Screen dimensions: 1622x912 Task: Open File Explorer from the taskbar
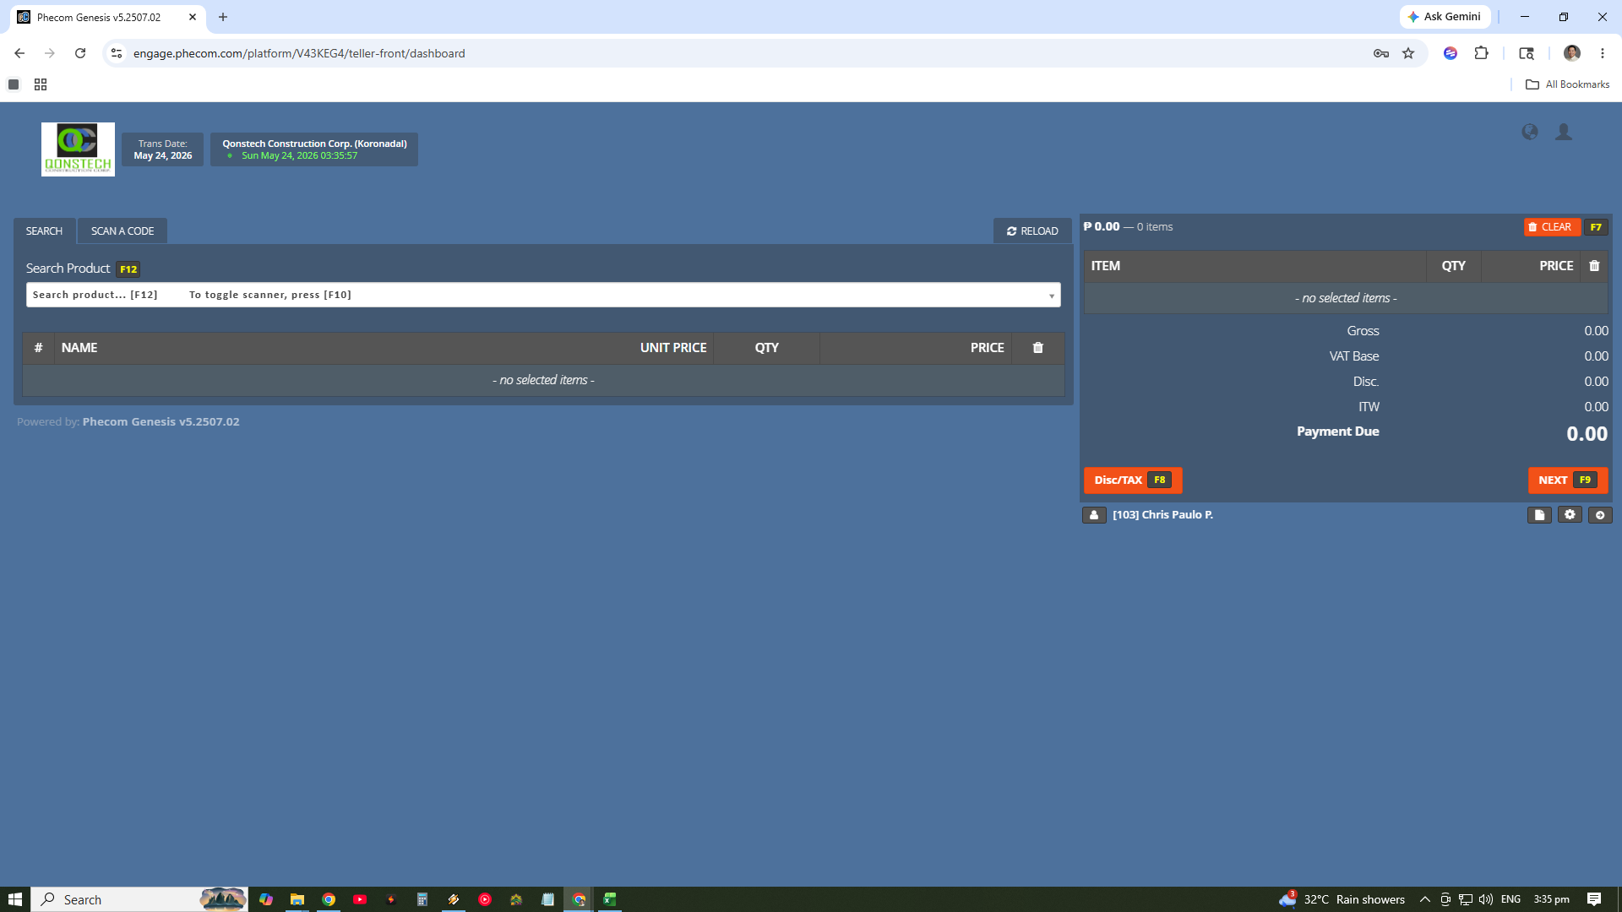point(297,899)
